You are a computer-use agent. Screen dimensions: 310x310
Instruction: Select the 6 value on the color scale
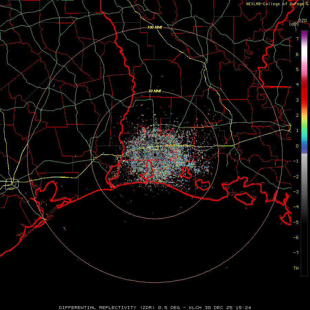click(x=297, y=54)
